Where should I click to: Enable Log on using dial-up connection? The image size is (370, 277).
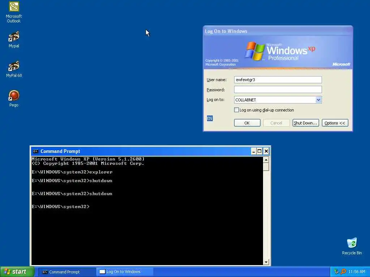point(236,110)
